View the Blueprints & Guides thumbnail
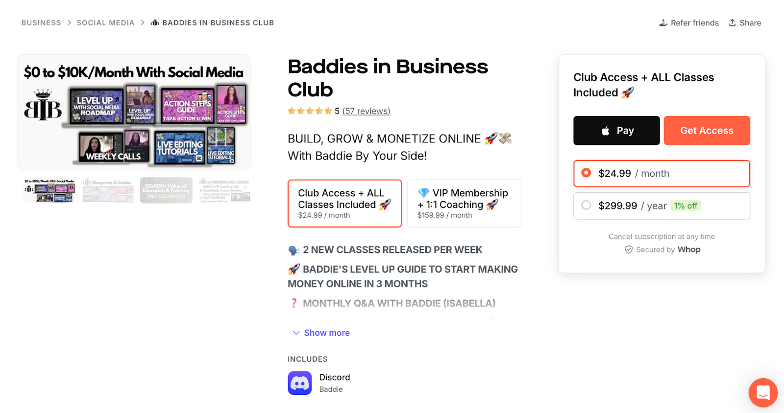The image size is (784, 413). 108,190
